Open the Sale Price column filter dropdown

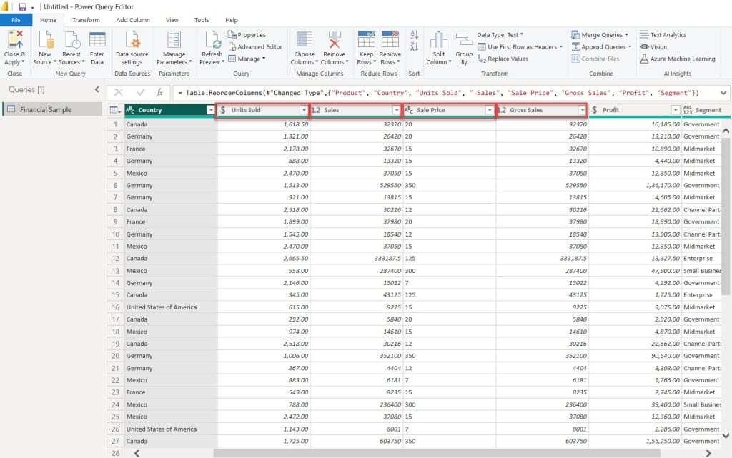489,110
